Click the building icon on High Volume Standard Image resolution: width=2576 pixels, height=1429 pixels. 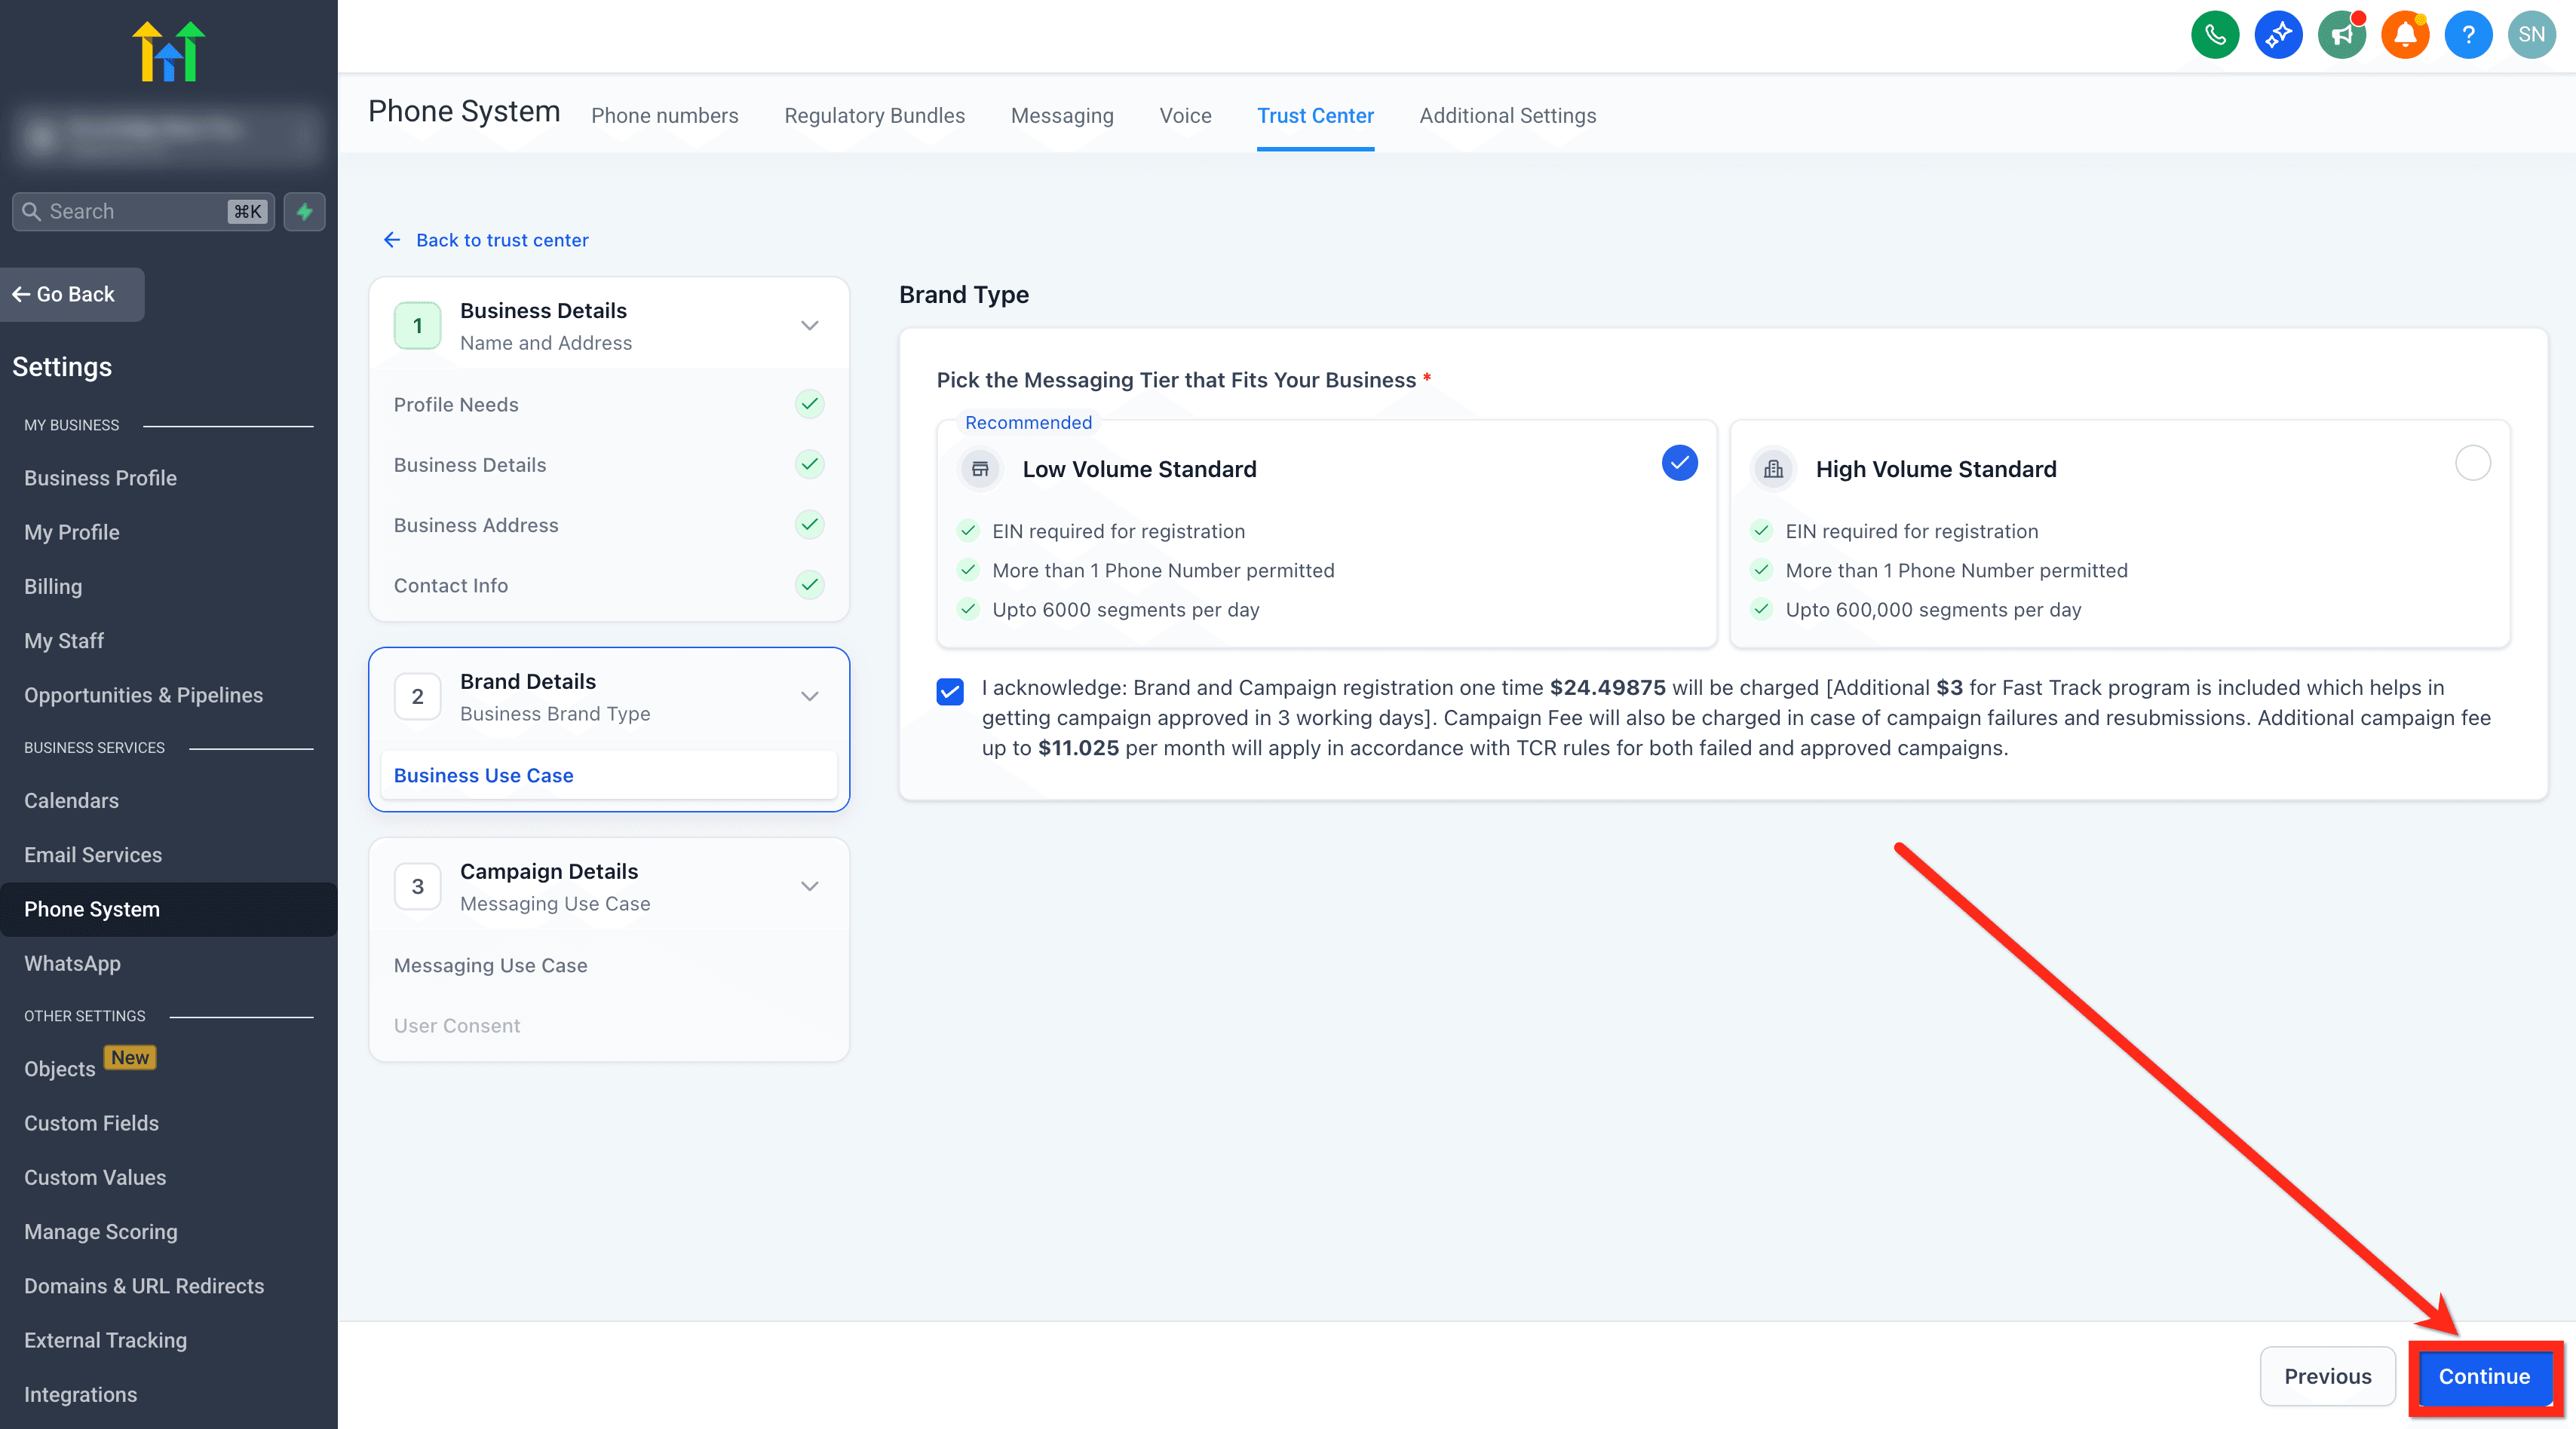click(1773, 469)
